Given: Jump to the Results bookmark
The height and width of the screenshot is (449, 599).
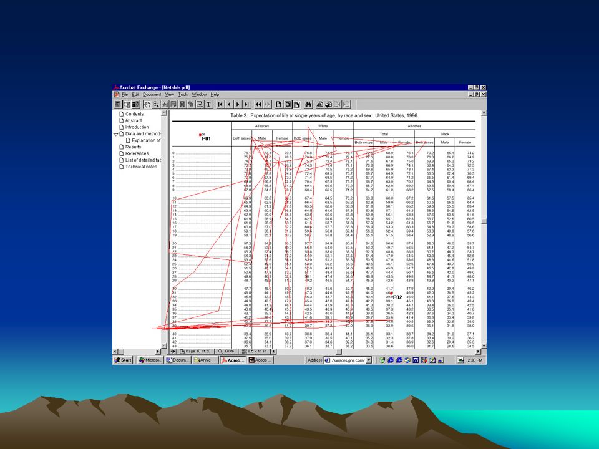Looking at the screenshot, I should coord(133,147).
